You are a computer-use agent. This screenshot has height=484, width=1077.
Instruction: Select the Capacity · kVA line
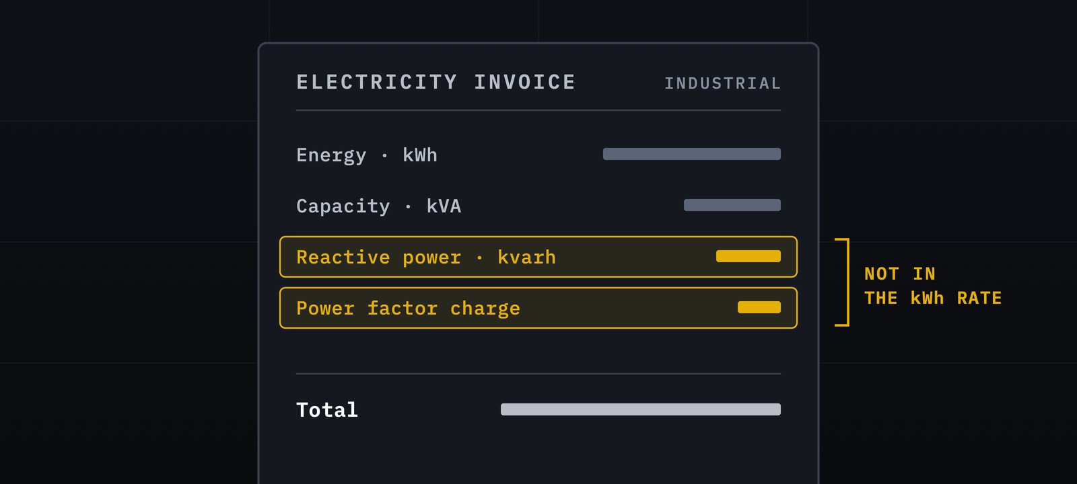tap(538, 206)
